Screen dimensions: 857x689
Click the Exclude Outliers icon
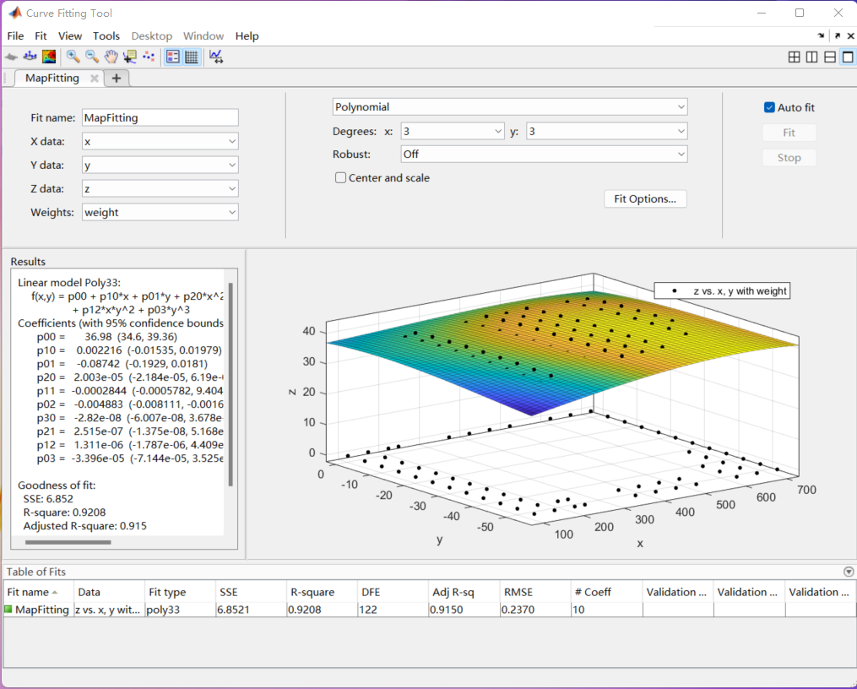149,57
